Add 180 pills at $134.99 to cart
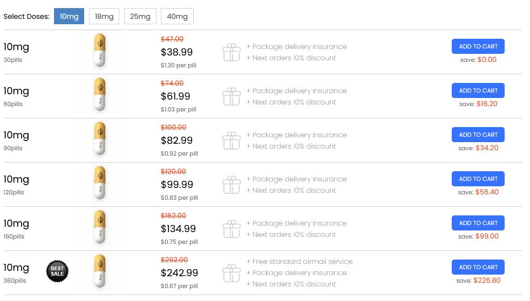530x301 pixels. click(x=478, y=223)
